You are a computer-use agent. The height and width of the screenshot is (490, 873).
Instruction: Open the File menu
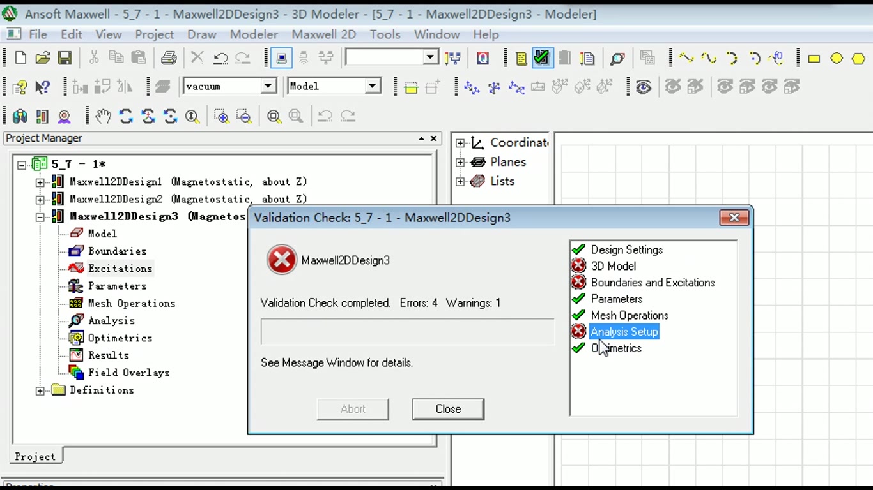coord(38,34)
